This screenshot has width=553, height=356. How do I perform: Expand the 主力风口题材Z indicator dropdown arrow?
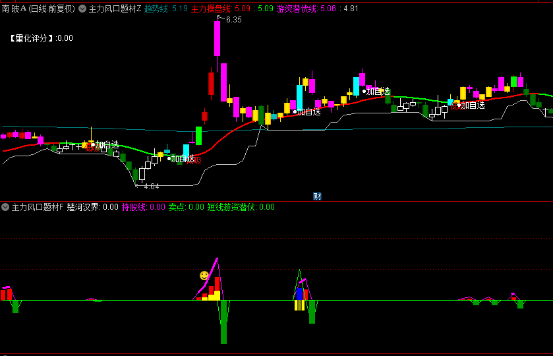[x=82, y=9]
